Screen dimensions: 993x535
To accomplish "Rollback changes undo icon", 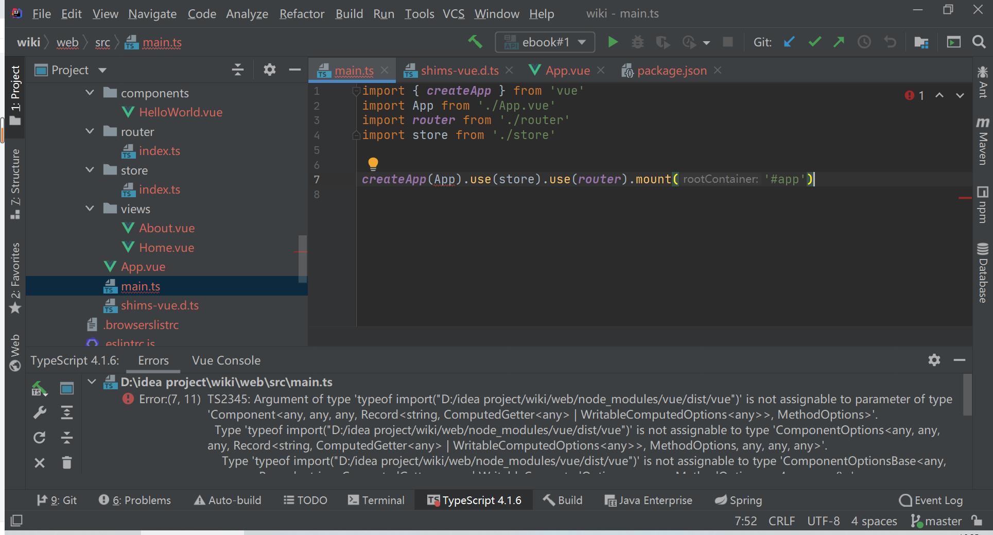I will click(x=890, y=42).
